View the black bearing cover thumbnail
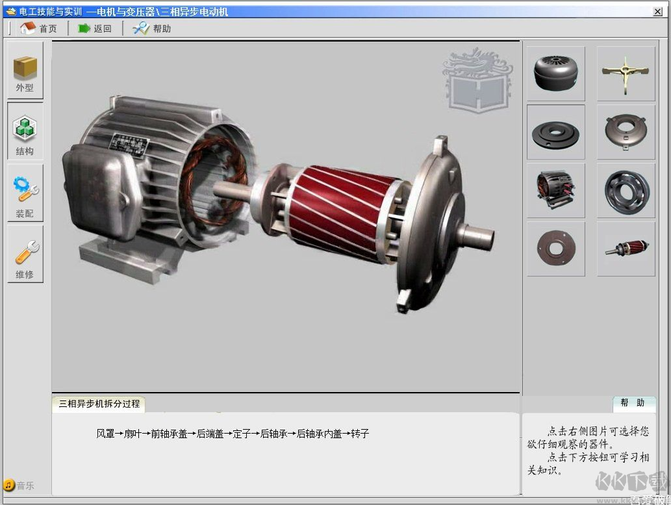The height and width of the screenshot is (505, 671). tap(555, 132)
